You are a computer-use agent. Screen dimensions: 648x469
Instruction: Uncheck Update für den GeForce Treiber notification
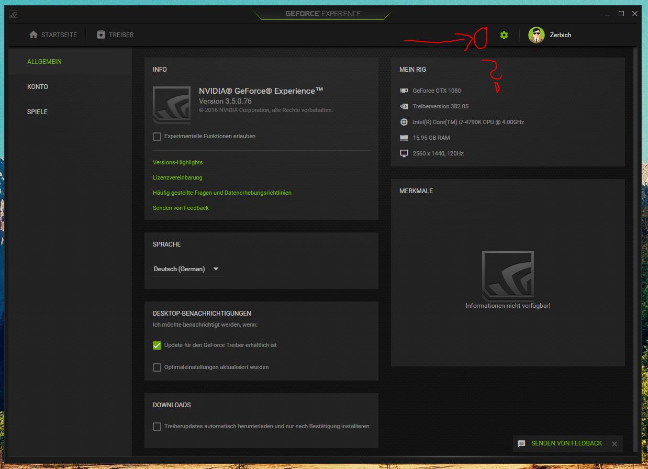[157, 345]
